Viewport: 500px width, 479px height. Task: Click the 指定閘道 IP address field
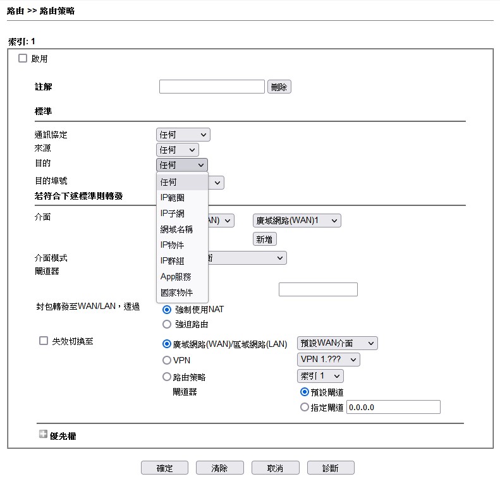pyautogui.click(x=393, y=408)
